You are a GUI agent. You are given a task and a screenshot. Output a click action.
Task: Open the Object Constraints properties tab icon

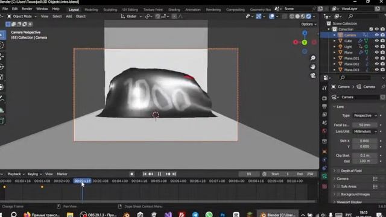(324, 168)
